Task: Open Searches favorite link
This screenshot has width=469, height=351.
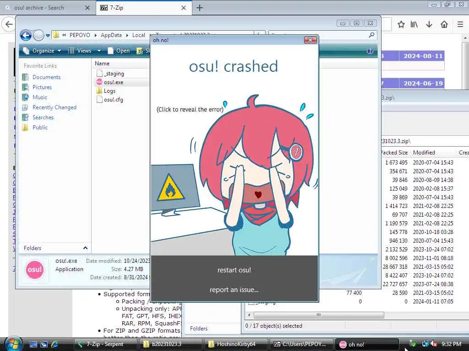Action: pos(43,117)
